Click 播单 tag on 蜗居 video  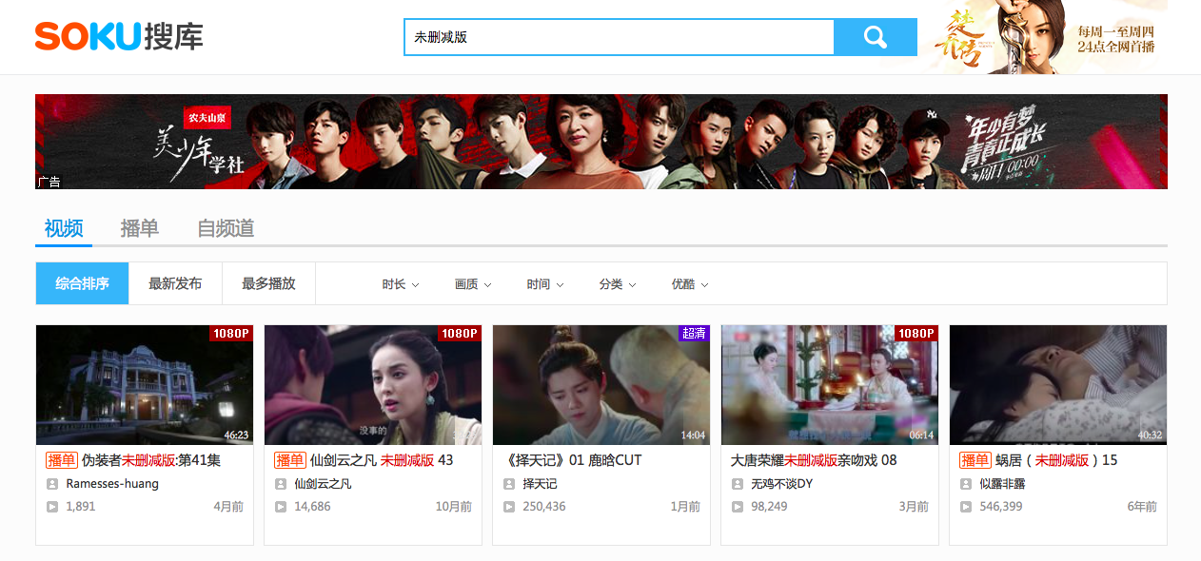click(x=975, y=460)
